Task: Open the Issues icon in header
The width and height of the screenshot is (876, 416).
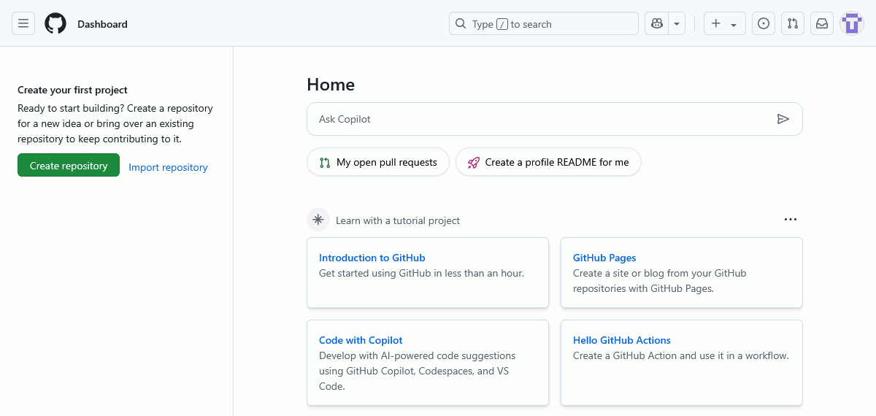Action: (x=764, y=23)
